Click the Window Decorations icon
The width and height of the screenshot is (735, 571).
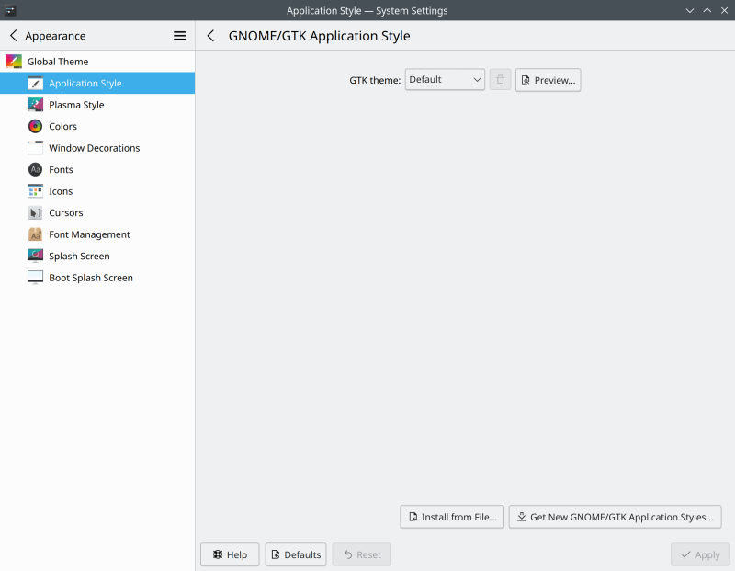(35, 148)
